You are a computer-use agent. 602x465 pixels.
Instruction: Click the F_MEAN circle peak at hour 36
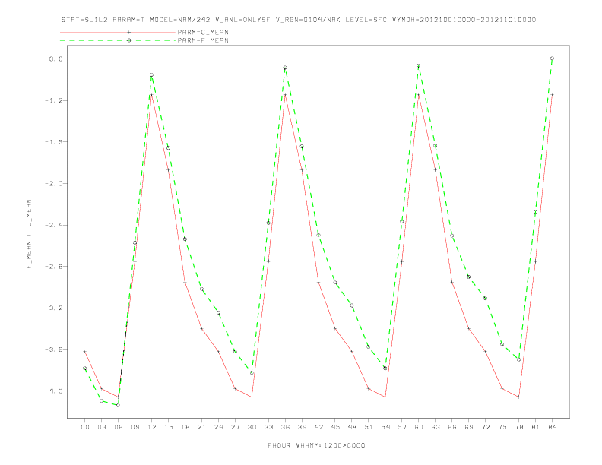click(x=285, y=68)
